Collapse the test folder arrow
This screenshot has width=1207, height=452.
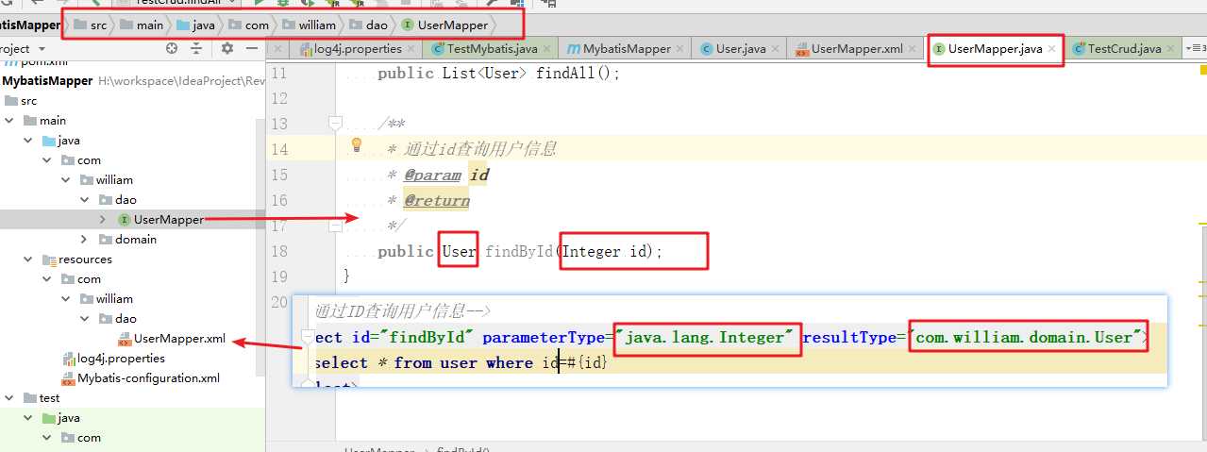point(8,398)
